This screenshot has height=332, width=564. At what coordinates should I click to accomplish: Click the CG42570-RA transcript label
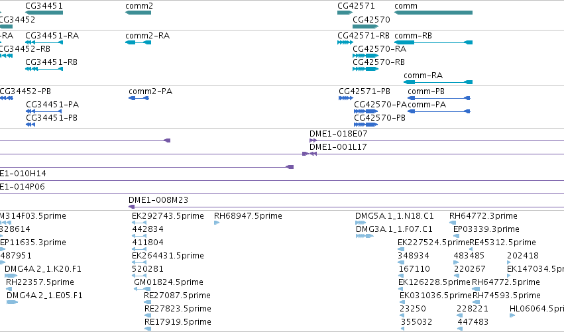[x=380, y=49]
